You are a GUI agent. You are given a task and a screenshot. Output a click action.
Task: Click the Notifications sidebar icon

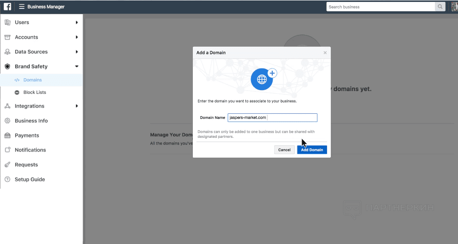8,150
